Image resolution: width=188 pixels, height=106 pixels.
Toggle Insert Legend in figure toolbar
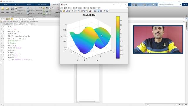tap(101, 11)
